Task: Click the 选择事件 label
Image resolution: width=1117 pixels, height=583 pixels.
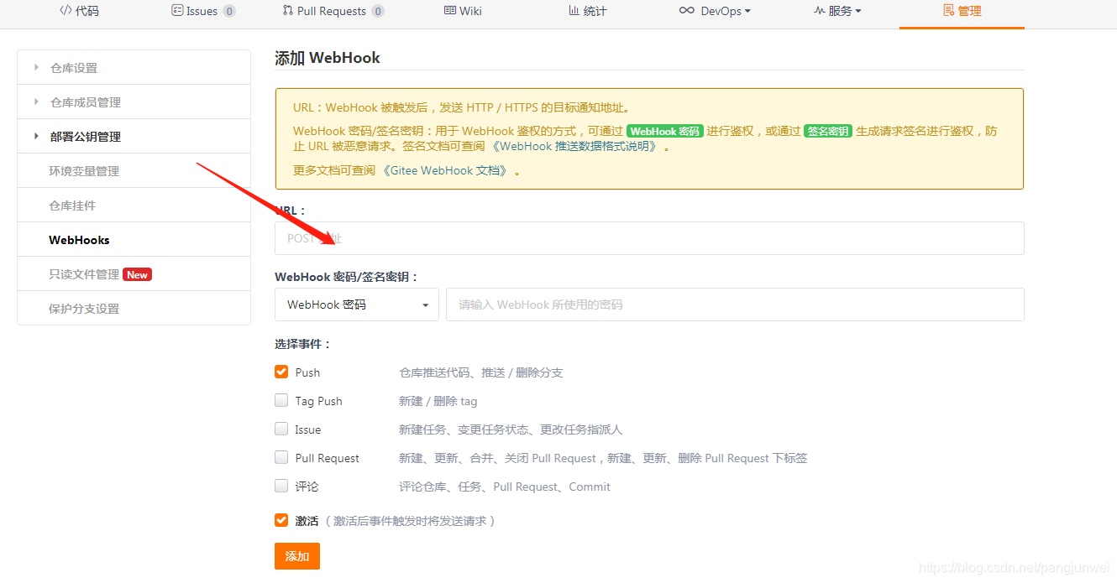Action: 303,344
